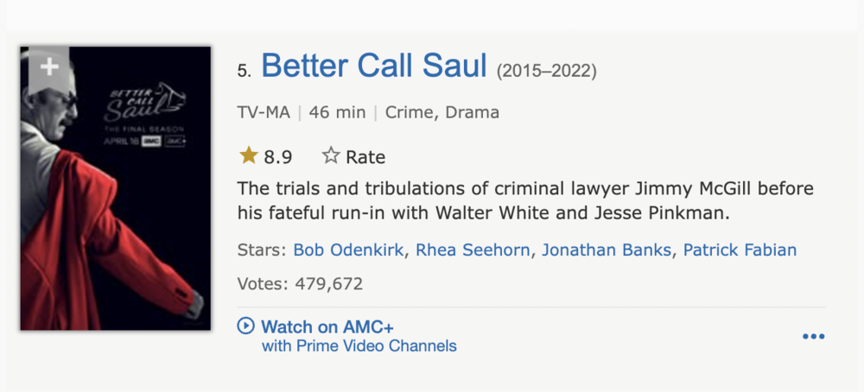Click the 479,672 votes count
The width and height of the screenshot is (864, 392).
329,284
